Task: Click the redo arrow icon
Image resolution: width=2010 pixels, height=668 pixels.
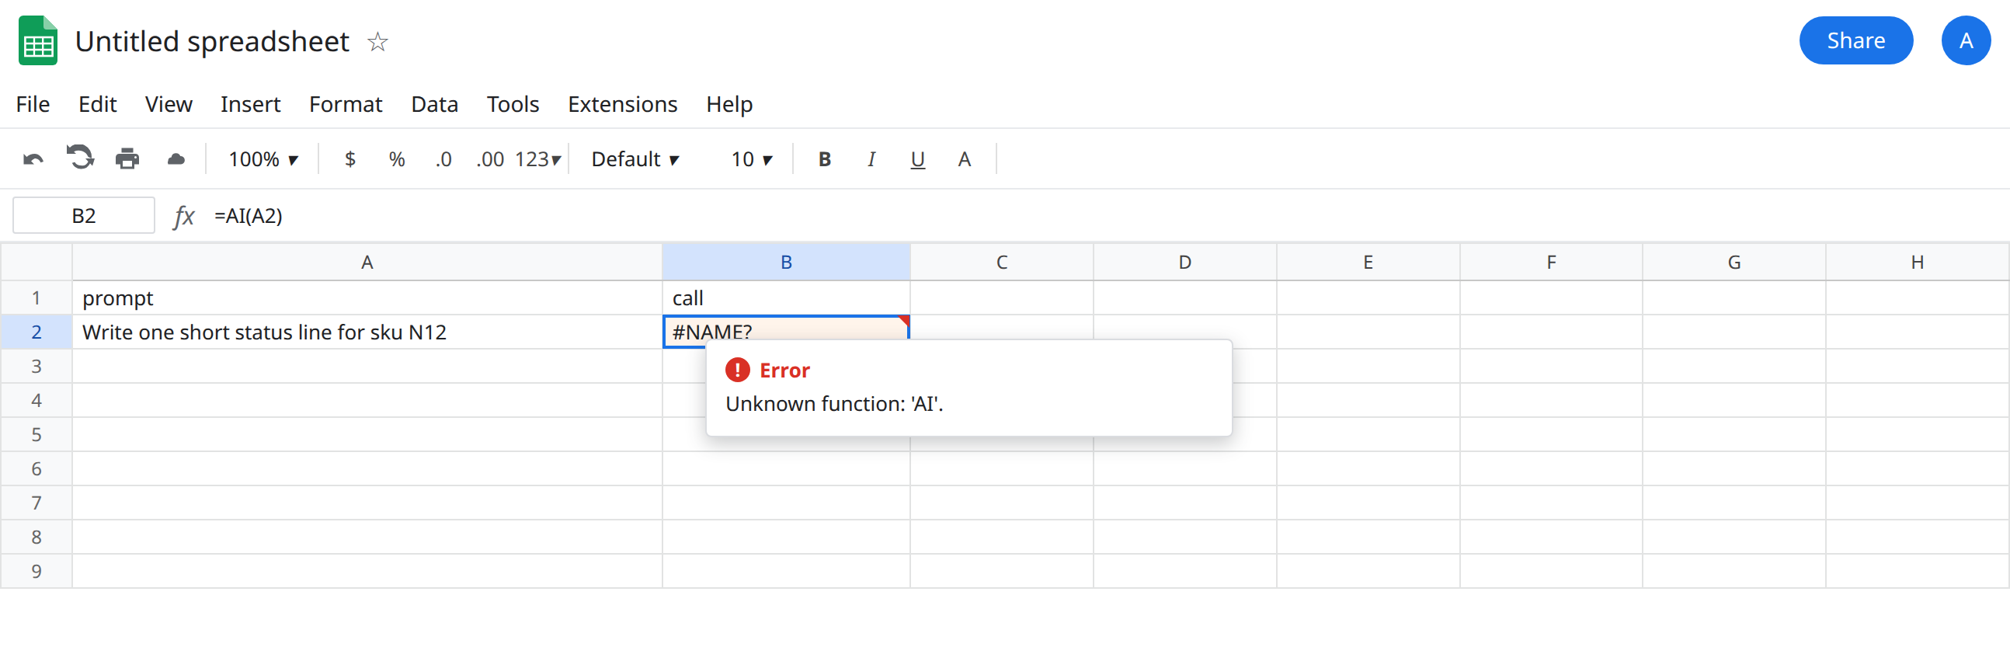Action: (79, 158)
